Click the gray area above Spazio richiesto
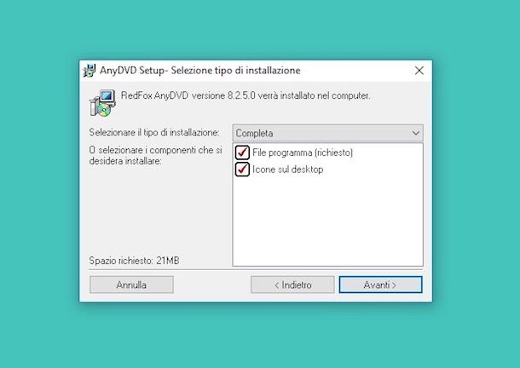This screenshot has width=520, height=368. (156, 212)
